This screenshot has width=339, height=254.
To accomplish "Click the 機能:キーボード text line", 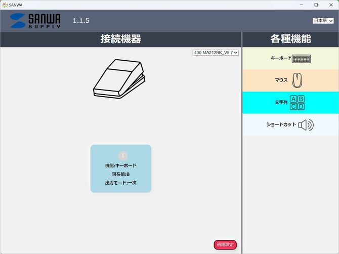I will click(121, 165).
